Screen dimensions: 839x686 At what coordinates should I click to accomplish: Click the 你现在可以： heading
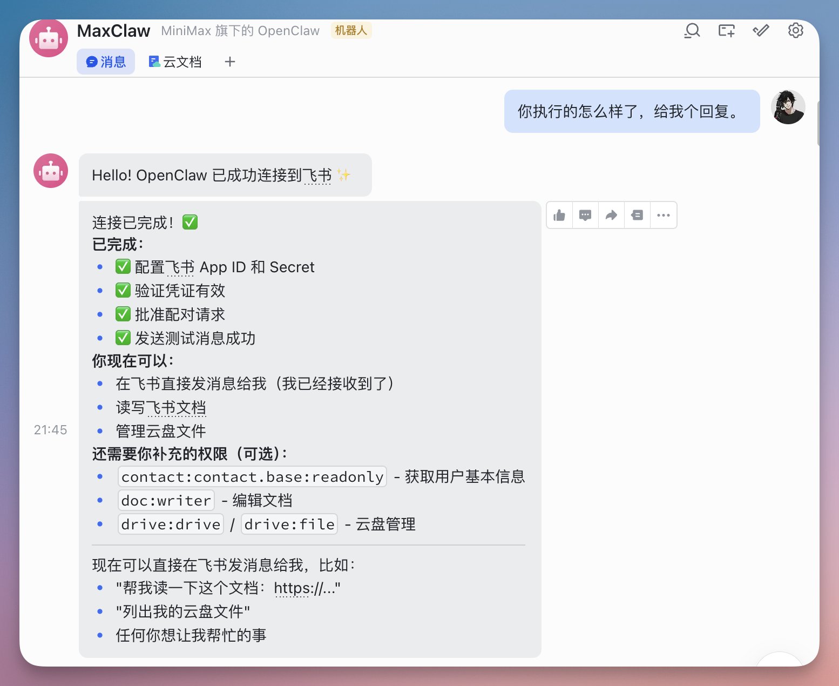[x=133, y=361]
